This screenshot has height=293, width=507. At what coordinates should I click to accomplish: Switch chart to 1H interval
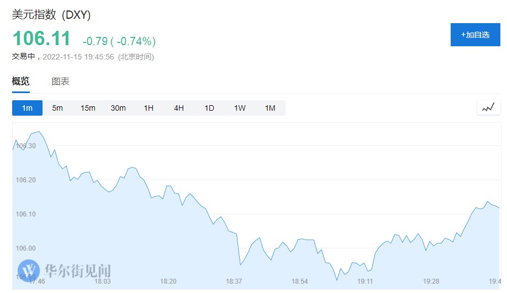(x=149, y=108)
